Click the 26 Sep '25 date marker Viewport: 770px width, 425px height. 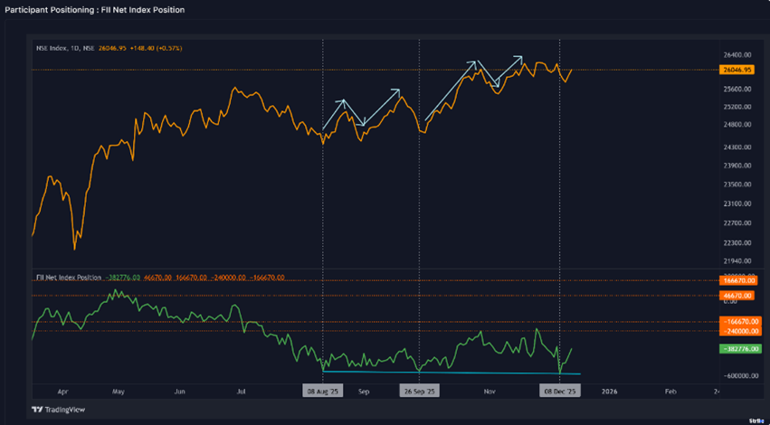[x=419, y=392]
